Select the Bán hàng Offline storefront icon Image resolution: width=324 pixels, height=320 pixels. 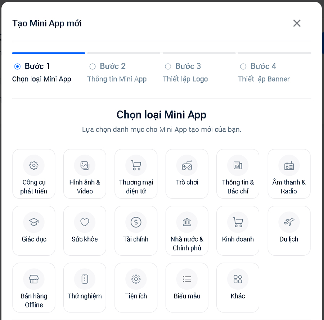(34, 279)
